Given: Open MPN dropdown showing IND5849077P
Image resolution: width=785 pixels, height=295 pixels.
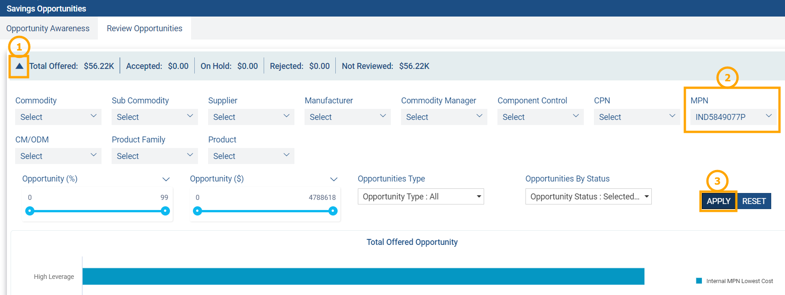Looking at the screenshot, I should tap(733, 117).
